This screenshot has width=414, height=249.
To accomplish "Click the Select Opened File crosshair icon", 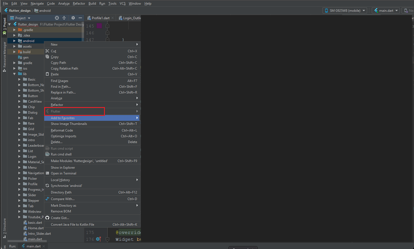I will pyautogui.click(x=56, y=18).
